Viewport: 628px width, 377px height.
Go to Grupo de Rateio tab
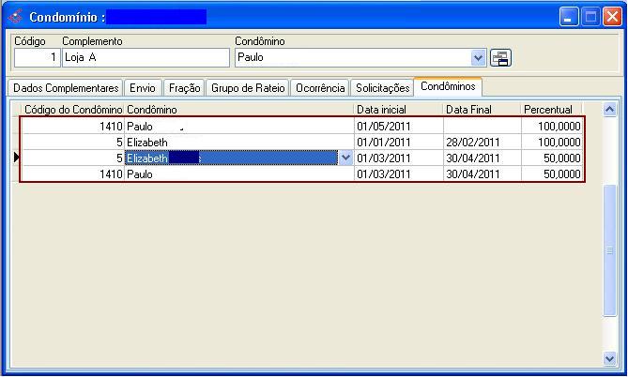tap(247, 88)
